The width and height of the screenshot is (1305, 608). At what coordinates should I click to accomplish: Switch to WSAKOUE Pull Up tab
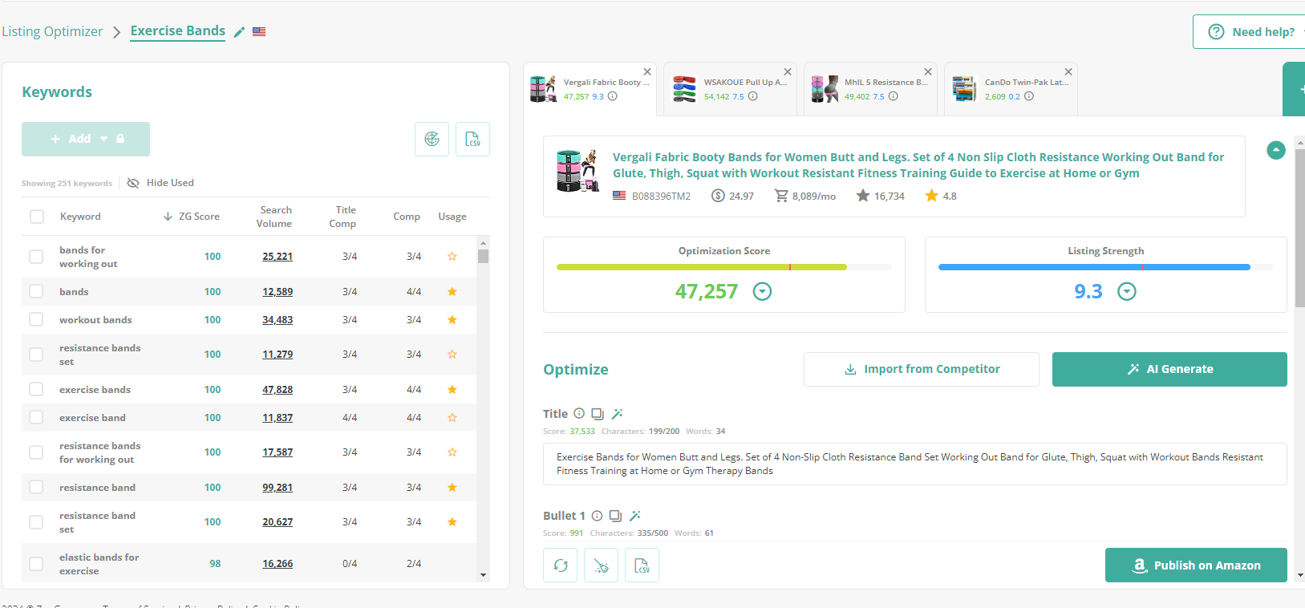tap(731, 89)
